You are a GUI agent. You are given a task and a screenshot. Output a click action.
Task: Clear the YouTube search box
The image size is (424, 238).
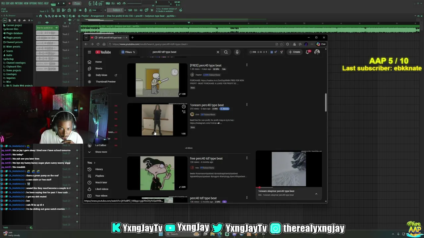coord(218,52)
